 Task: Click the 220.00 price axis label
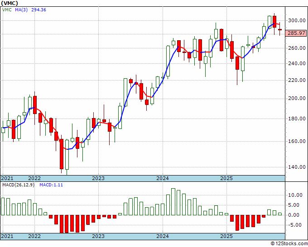(x=297, y=80)
